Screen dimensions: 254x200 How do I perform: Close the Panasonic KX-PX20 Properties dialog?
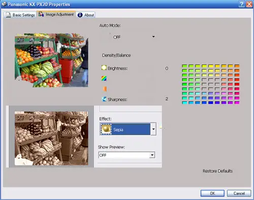click(249, 4)
